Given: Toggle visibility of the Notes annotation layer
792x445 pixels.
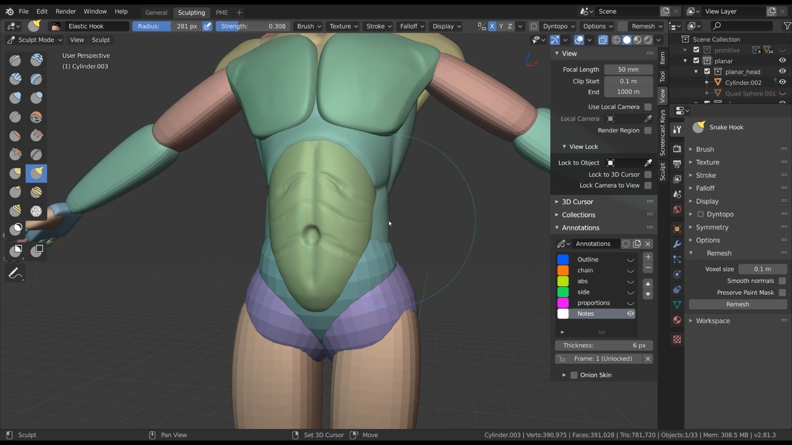Looking at the screenshot, I should pyautogui.click(x=631, y=313).
